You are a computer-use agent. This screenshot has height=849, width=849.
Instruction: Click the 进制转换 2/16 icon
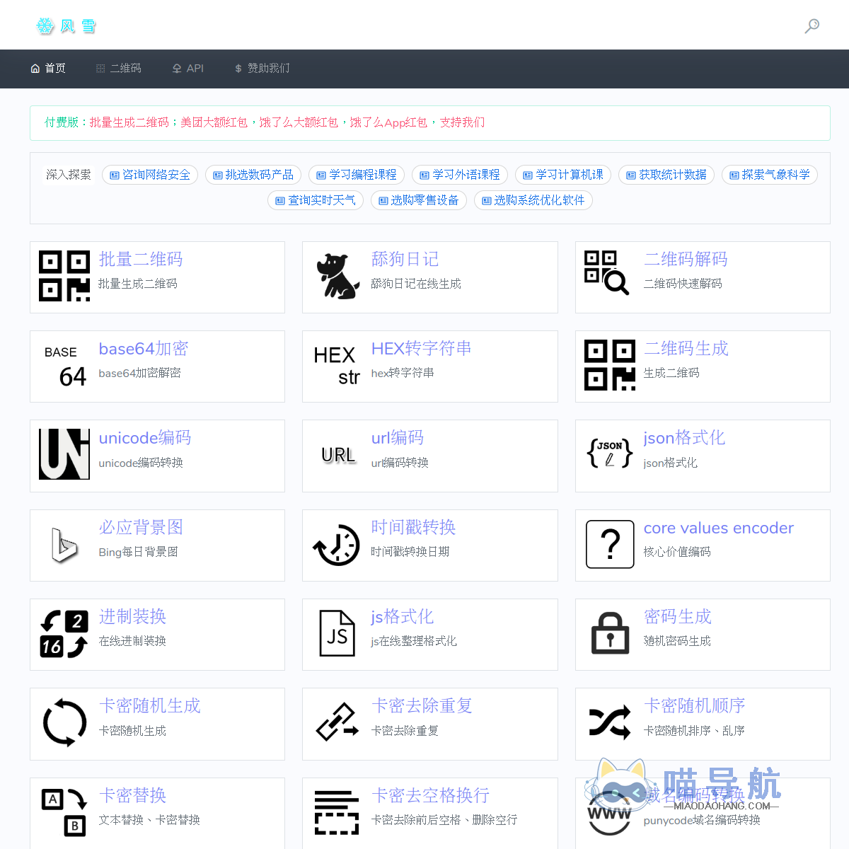pos(64,634)
